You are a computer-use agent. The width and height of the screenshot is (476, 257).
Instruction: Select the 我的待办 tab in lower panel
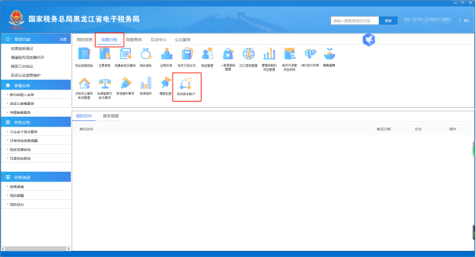pos(84,116)
